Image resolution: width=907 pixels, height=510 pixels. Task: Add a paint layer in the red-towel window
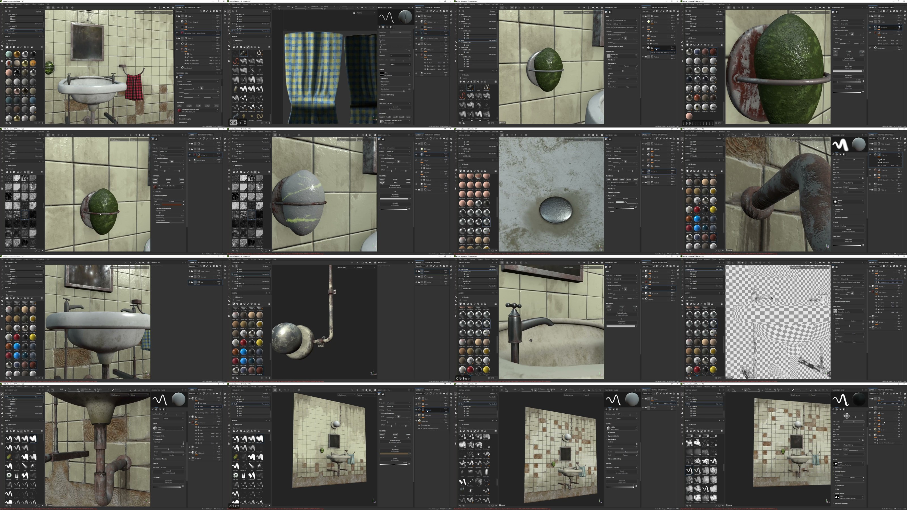(x=207, y=11)
